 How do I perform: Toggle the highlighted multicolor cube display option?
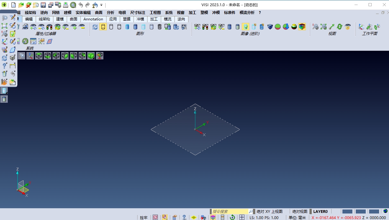(302, 27)
